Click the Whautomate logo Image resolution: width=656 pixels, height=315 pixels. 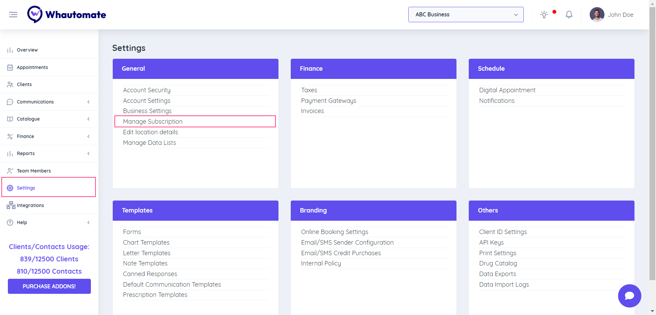(67, 15)
